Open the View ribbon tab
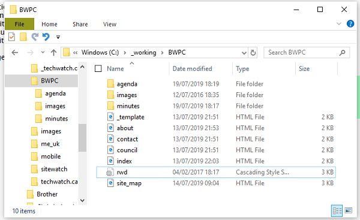360x220 pixels. 110,24
